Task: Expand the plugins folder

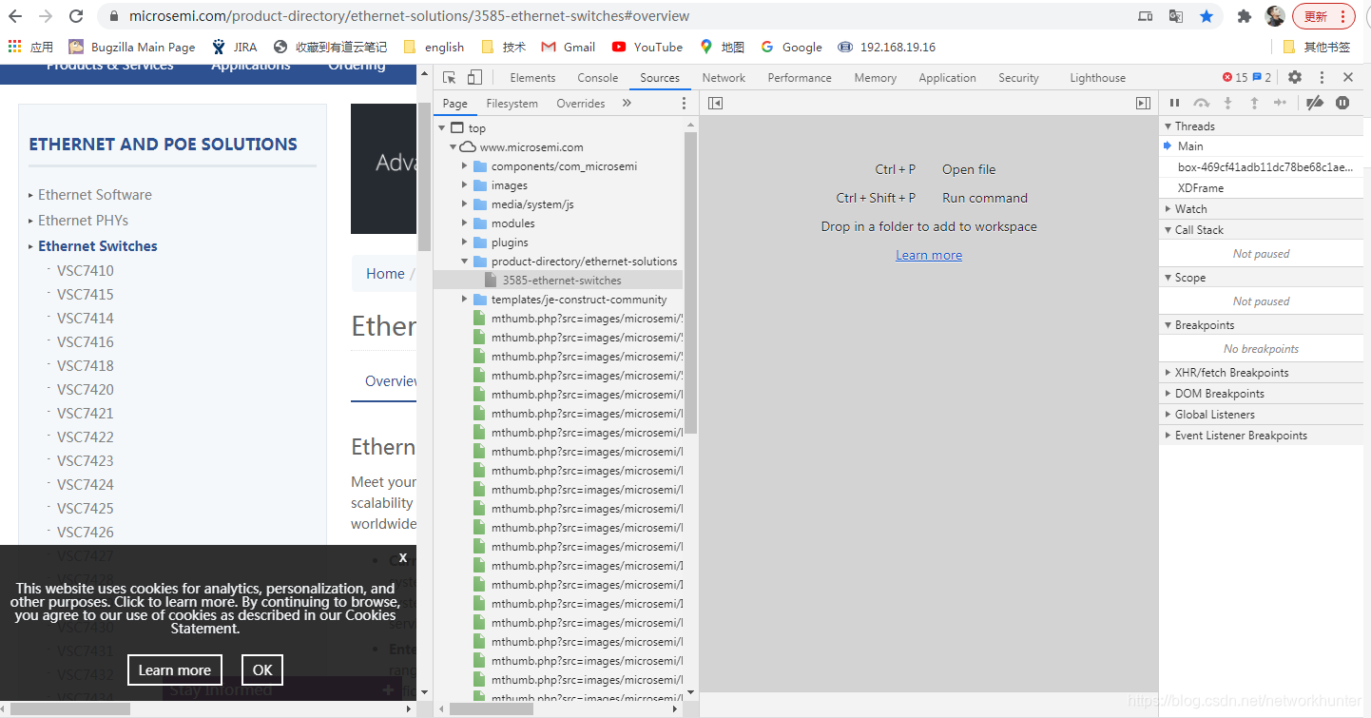Action: [465, 243]
